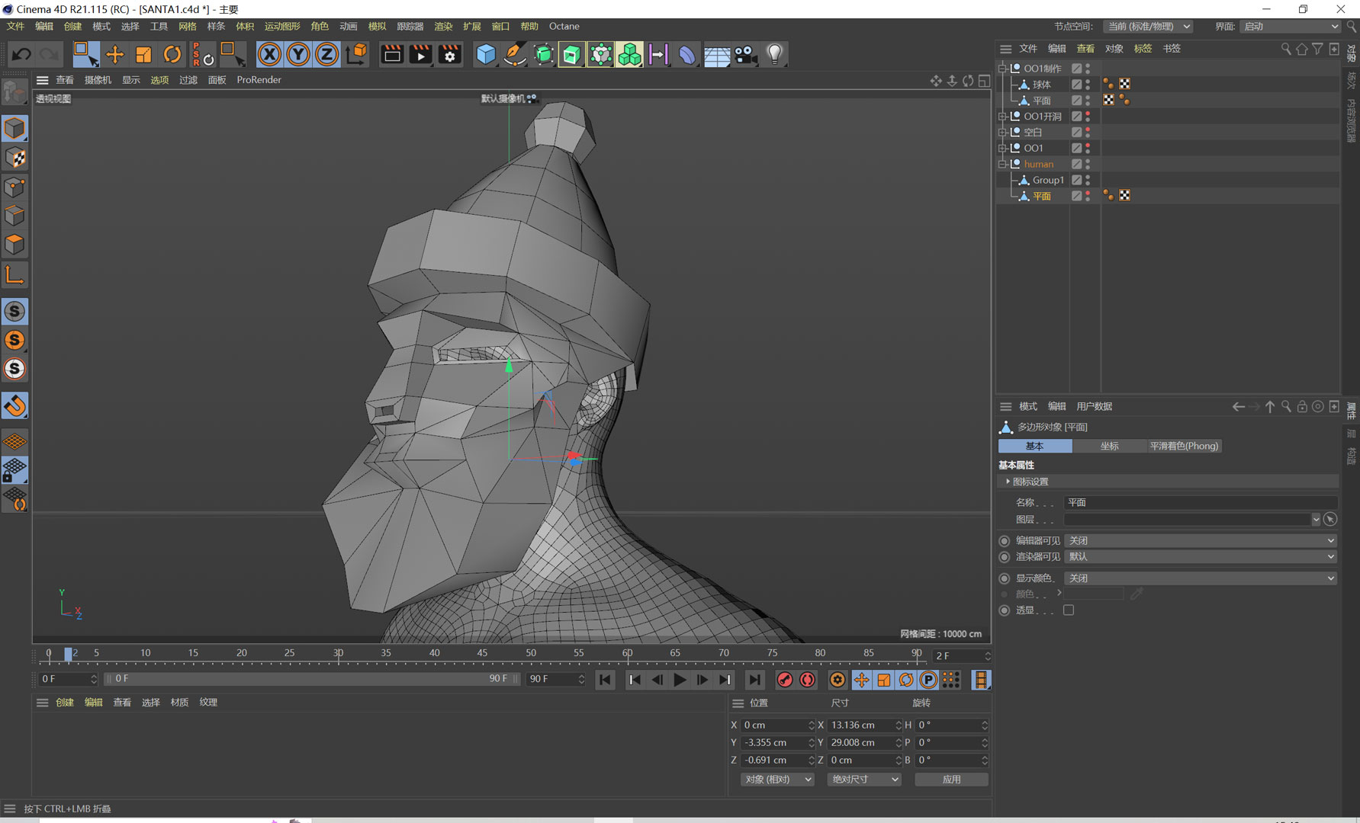Select the Move tool in toolbar

pos(114,54)
